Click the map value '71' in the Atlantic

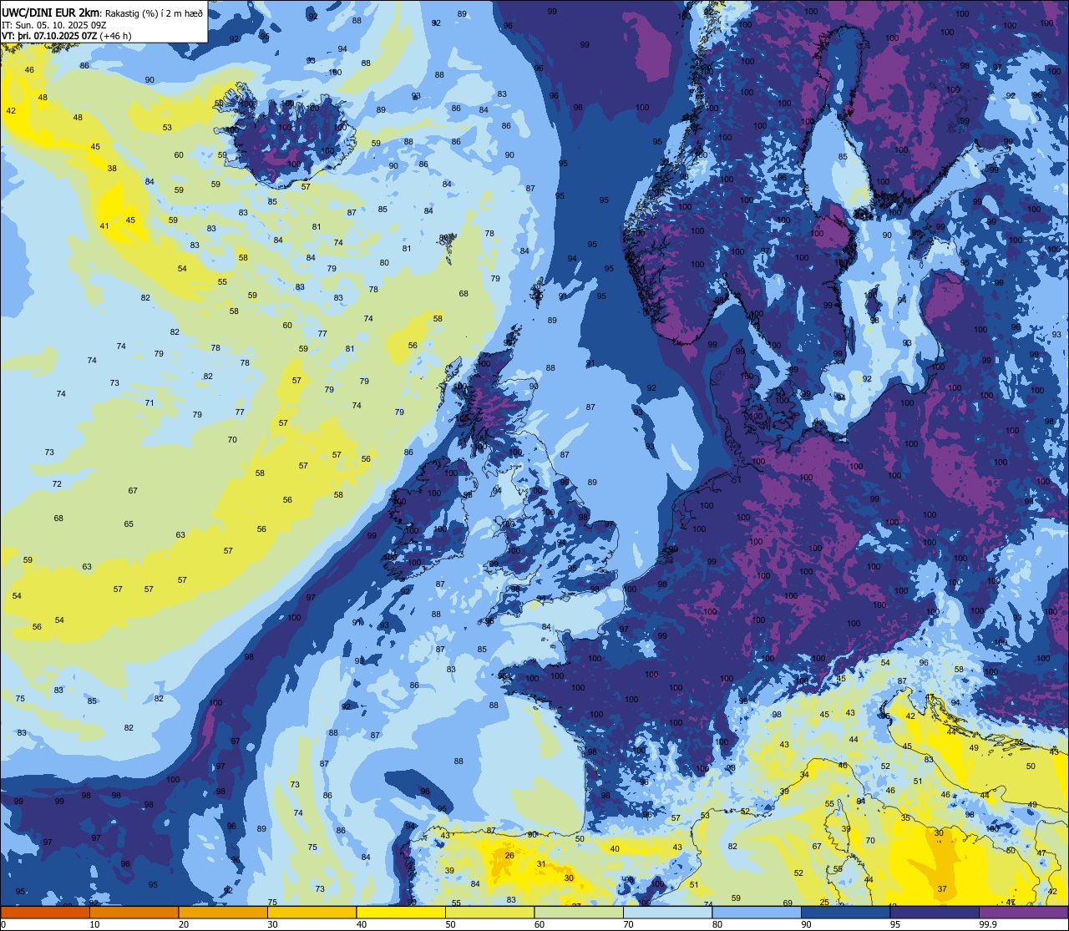point(149,402)
